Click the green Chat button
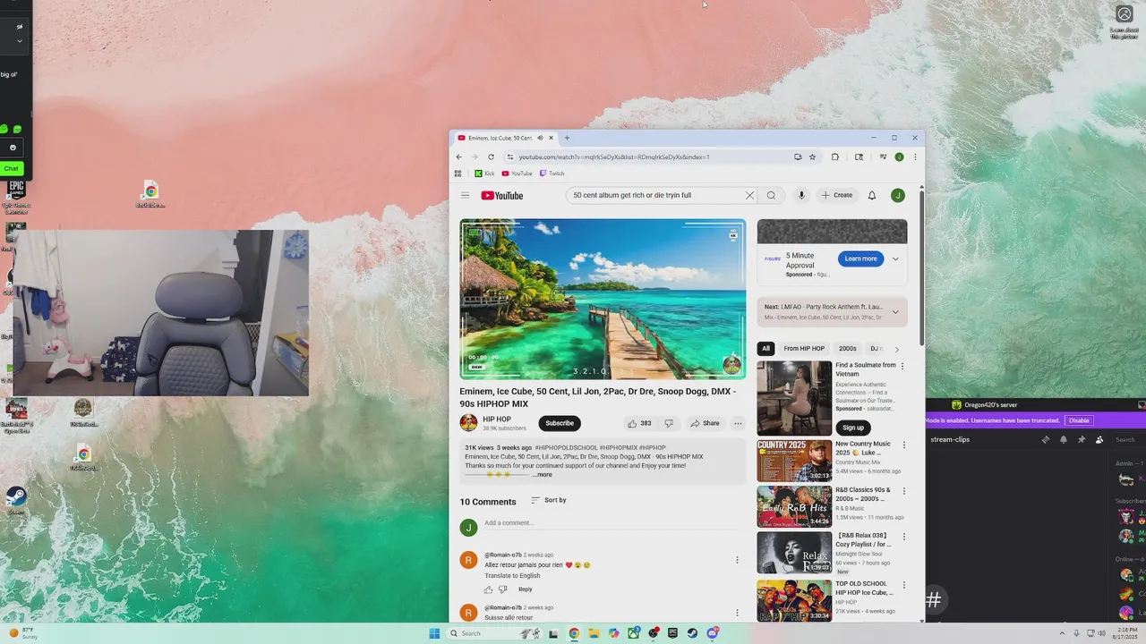Screen dimensions: 1146x644 coord(11,168)
